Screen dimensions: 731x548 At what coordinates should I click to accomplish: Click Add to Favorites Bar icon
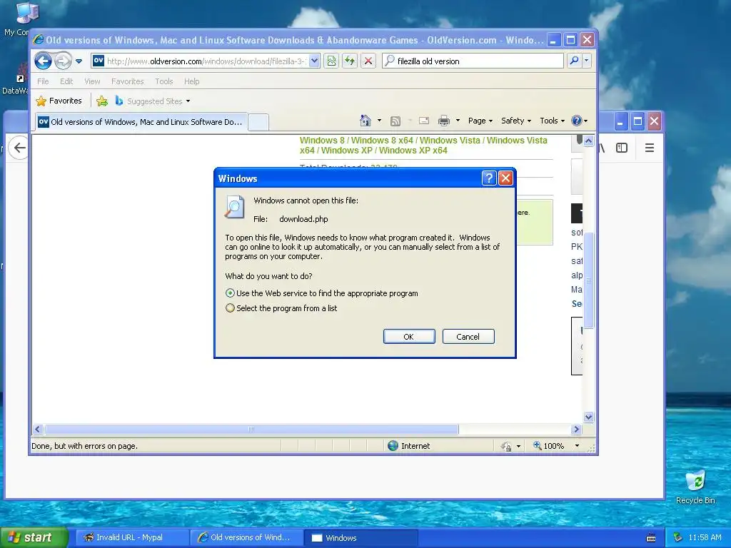tap(102, 101)
